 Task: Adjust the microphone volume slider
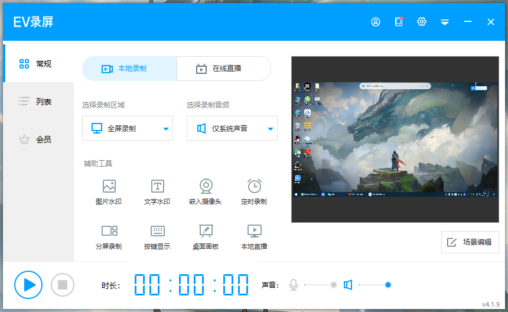pyautogui.click(x=321, y=285)
